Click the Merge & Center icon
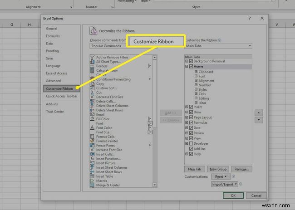Screen dimensions: 295x210 92,185
